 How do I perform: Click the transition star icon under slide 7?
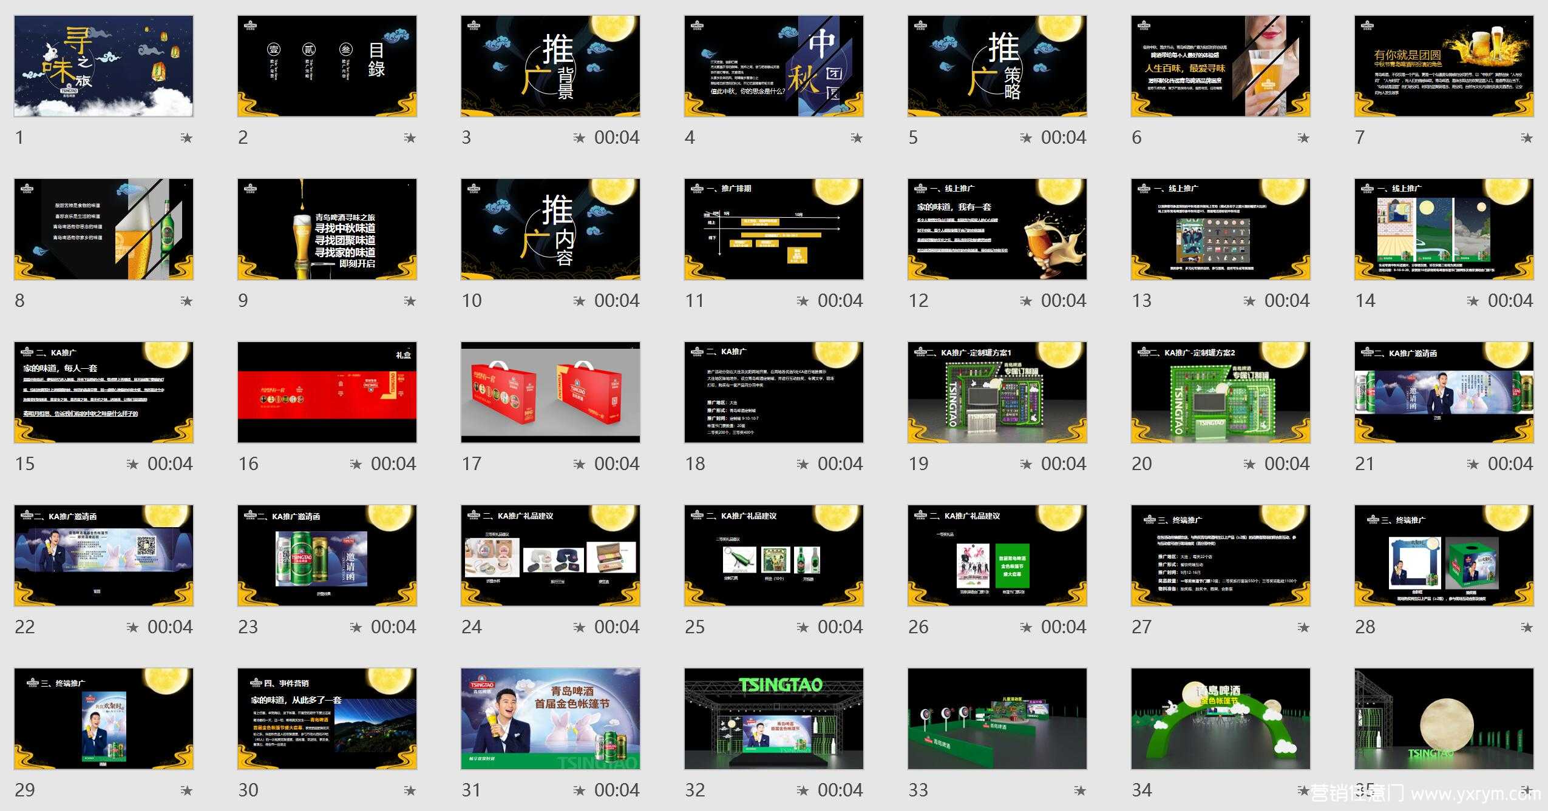[x=1527, y=138]
